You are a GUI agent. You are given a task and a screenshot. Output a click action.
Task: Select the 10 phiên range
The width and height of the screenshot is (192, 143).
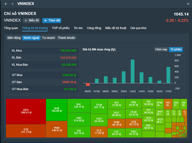point(175,49)
